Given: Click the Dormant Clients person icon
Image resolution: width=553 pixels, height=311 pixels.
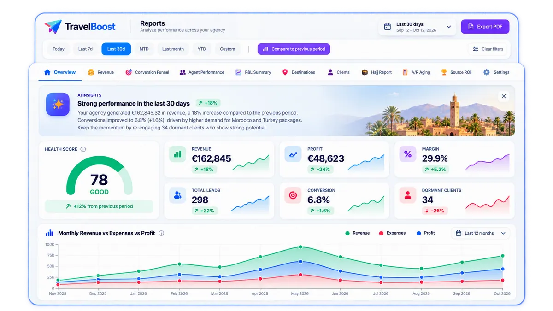Looking at the screenshot, I should (408, 195).
